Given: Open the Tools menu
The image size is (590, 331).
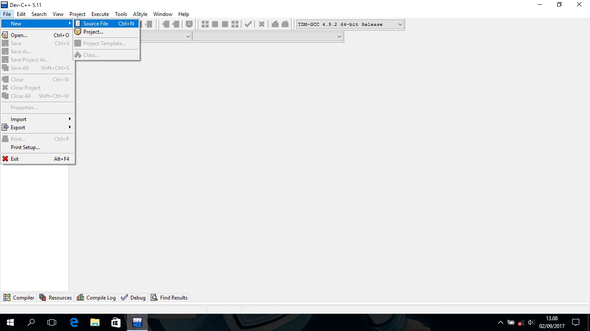Looking at the screenshot, I should pyautogui.click(x=121, y=14).
